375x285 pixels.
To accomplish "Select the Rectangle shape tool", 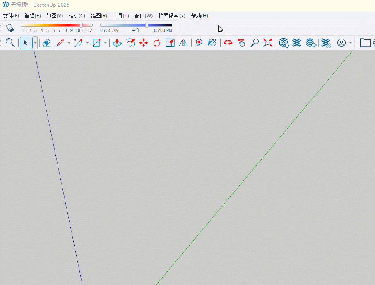I will coord(96,43).
